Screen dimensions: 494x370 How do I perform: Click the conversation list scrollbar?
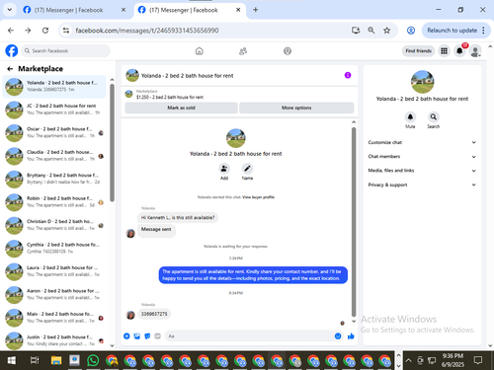112,142
